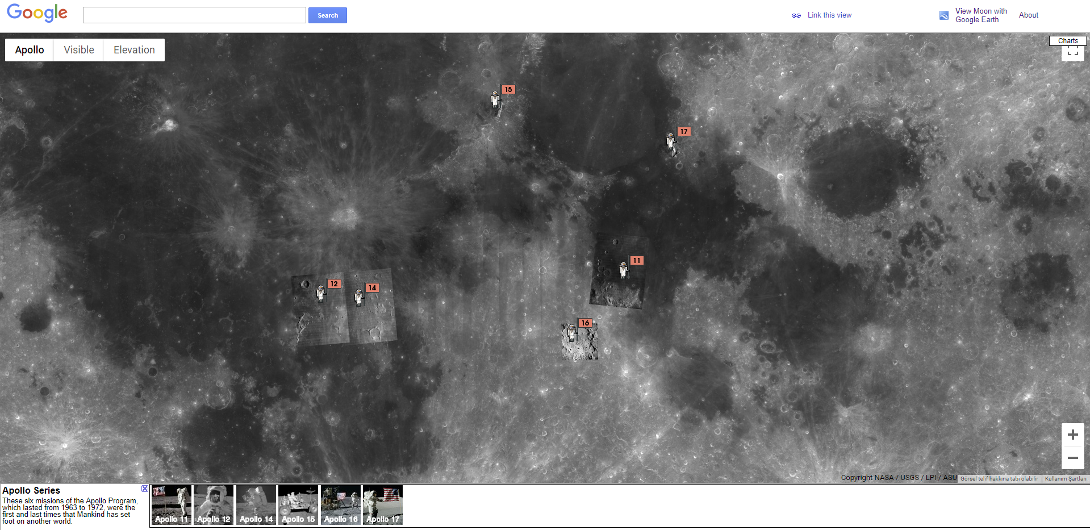Open the About link
Screen dimensions: 1090x530
pos(1029,15)
